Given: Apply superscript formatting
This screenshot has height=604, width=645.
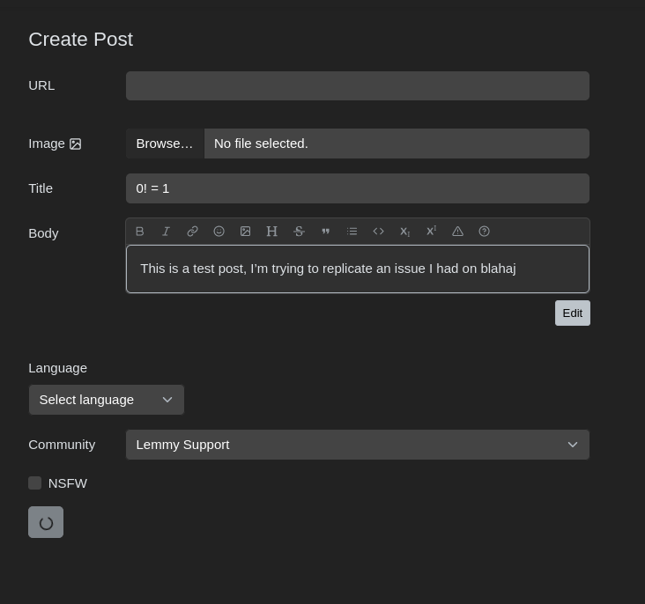Looking at the screenshot, I should pos(431,232).
